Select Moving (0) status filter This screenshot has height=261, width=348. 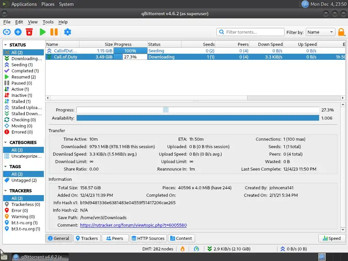coord(23,126)
